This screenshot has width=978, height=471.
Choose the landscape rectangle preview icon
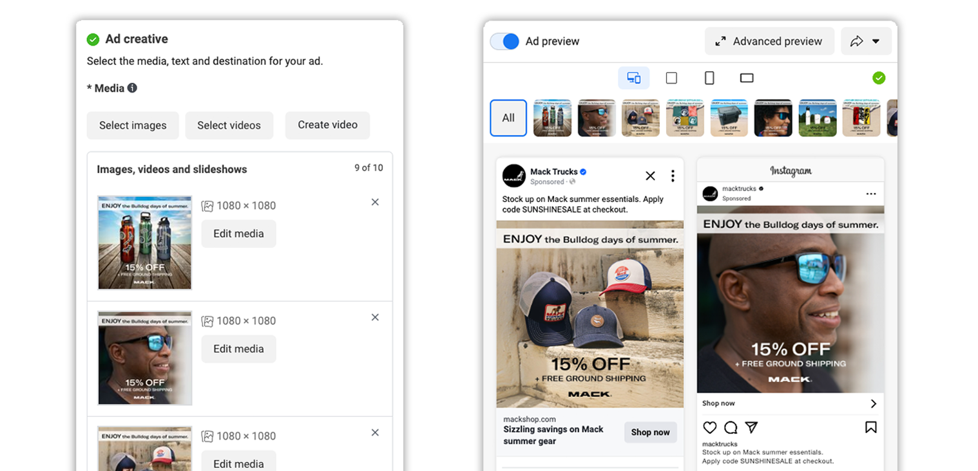coord(747,78)
